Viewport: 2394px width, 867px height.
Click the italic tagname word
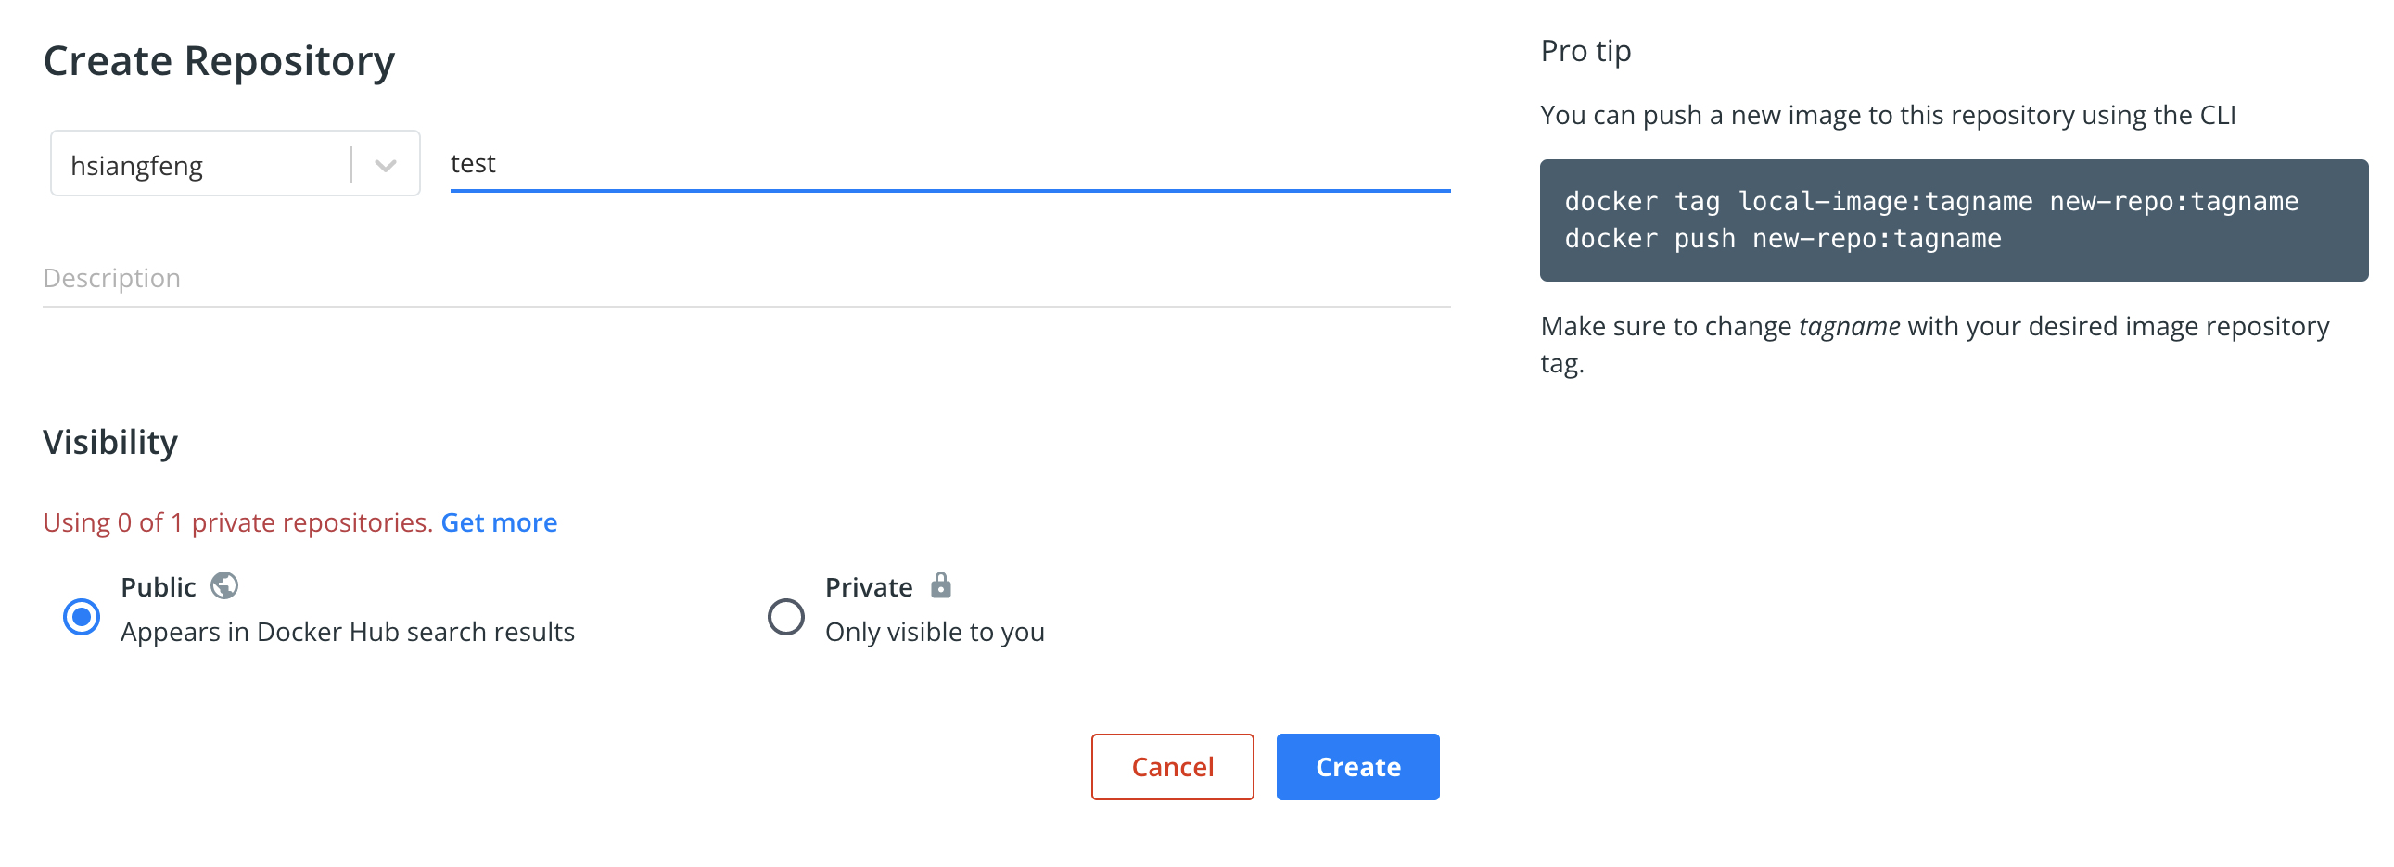pos(1849,327)
